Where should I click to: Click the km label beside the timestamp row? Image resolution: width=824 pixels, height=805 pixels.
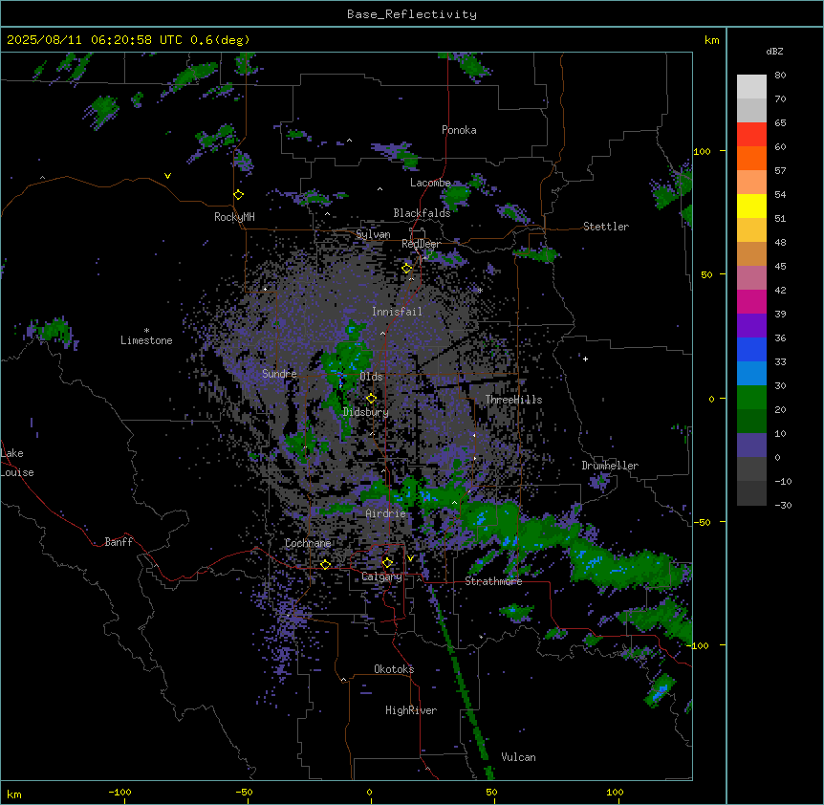tap(712, 40)
